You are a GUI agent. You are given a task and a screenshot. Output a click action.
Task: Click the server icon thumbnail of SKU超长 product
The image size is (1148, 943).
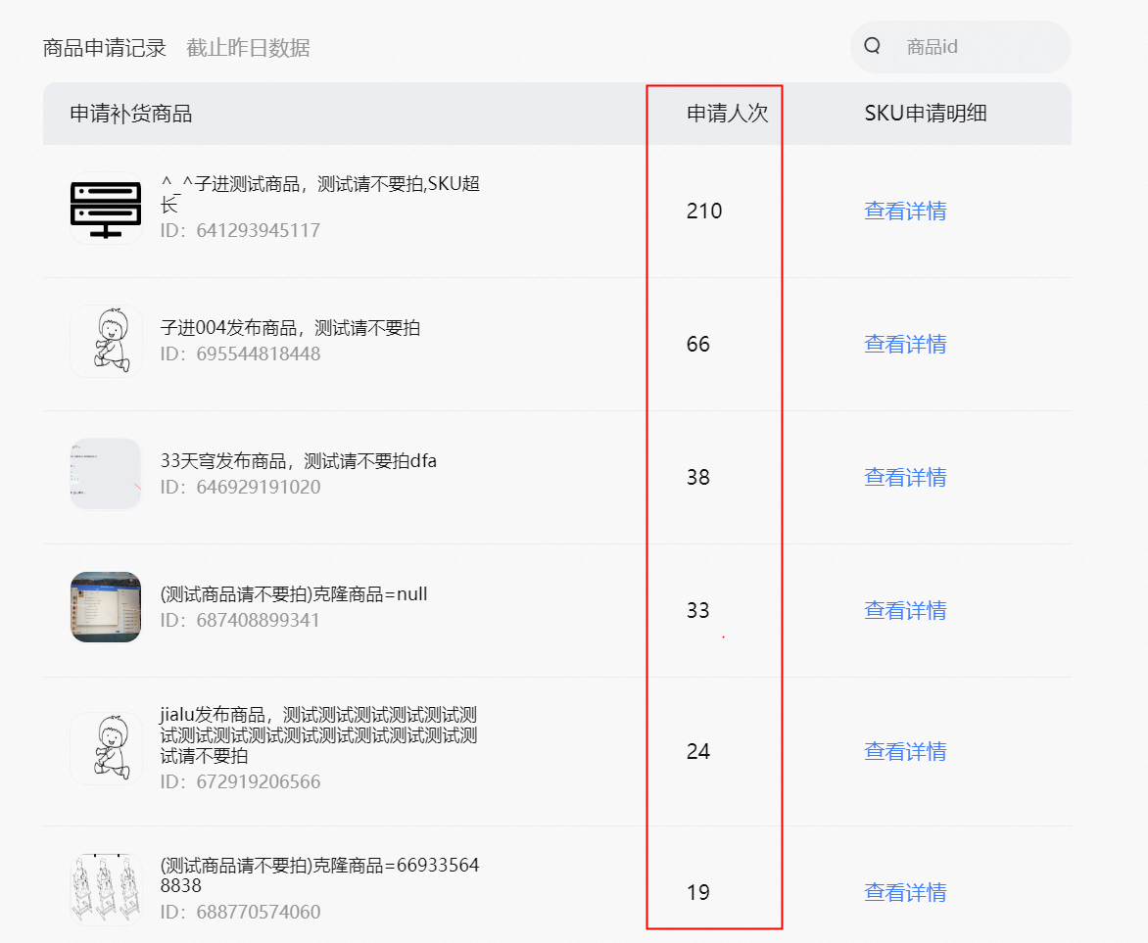click(106, 208)
